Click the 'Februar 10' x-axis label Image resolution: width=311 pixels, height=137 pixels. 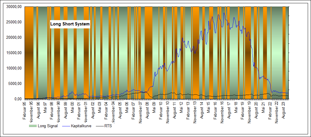click(161, 111)
